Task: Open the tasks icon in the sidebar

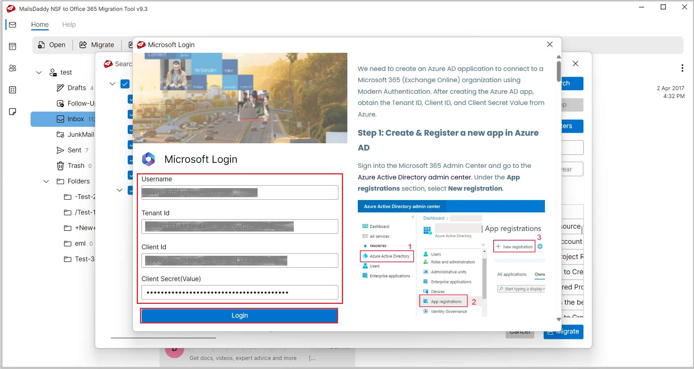Action: click(x=13, y=90)
